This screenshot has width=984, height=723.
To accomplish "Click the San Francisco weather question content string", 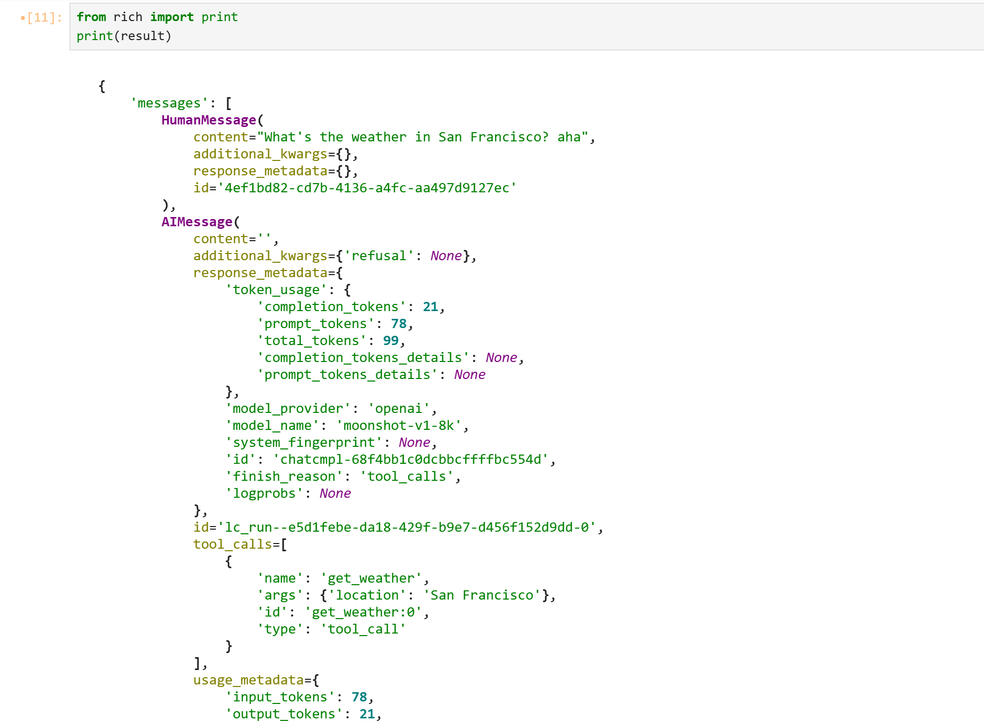I will pyautogui.click(x=422, y=137).
